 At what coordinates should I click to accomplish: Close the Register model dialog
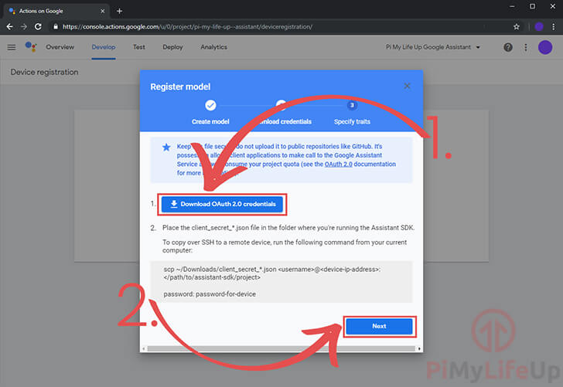click(407, 86)
